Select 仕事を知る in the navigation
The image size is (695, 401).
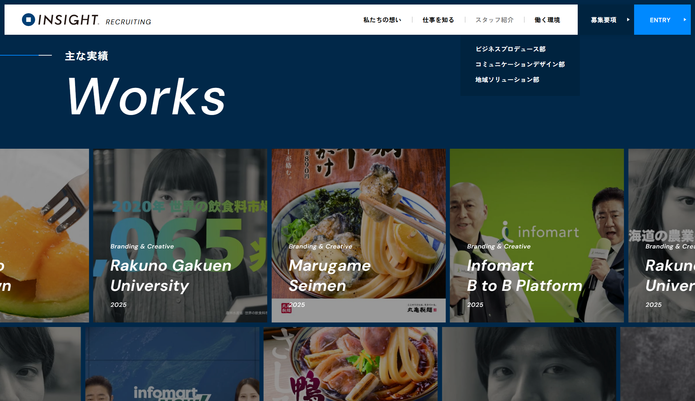pos(438,20)
